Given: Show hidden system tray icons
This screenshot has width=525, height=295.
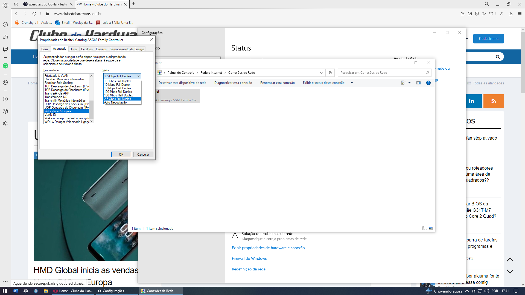Looking at the screenshot, I should pos(467,291).
